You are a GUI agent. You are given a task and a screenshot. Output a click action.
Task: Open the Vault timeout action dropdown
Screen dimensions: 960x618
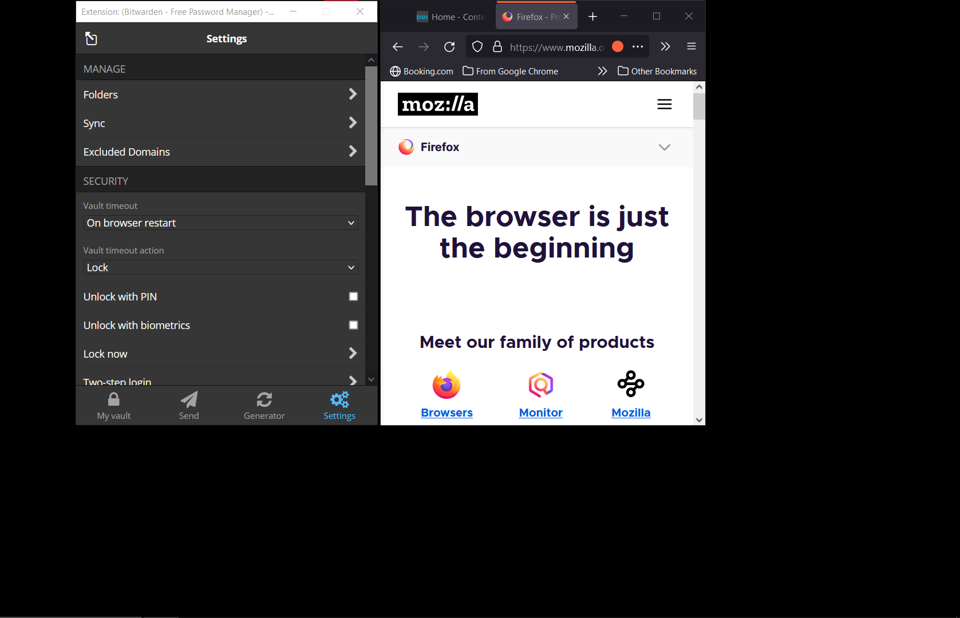[221, 267]
